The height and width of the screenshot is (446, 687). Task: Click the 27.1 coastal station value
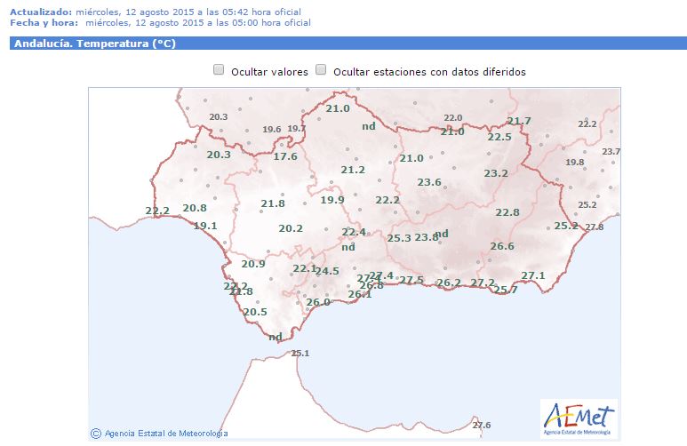533,276
